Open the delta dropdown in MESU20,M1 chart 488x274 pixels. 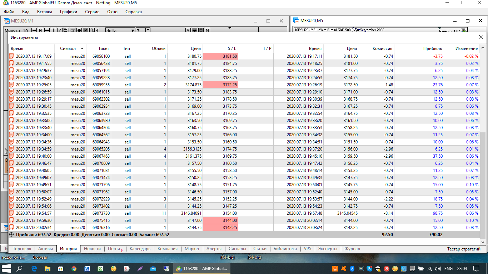[133, 31]
